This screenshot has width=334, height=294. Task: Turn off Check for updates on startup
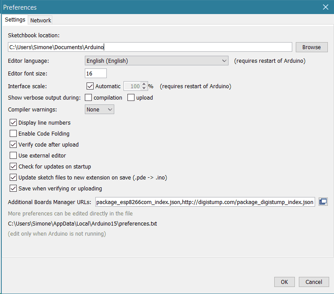point(13,167)
